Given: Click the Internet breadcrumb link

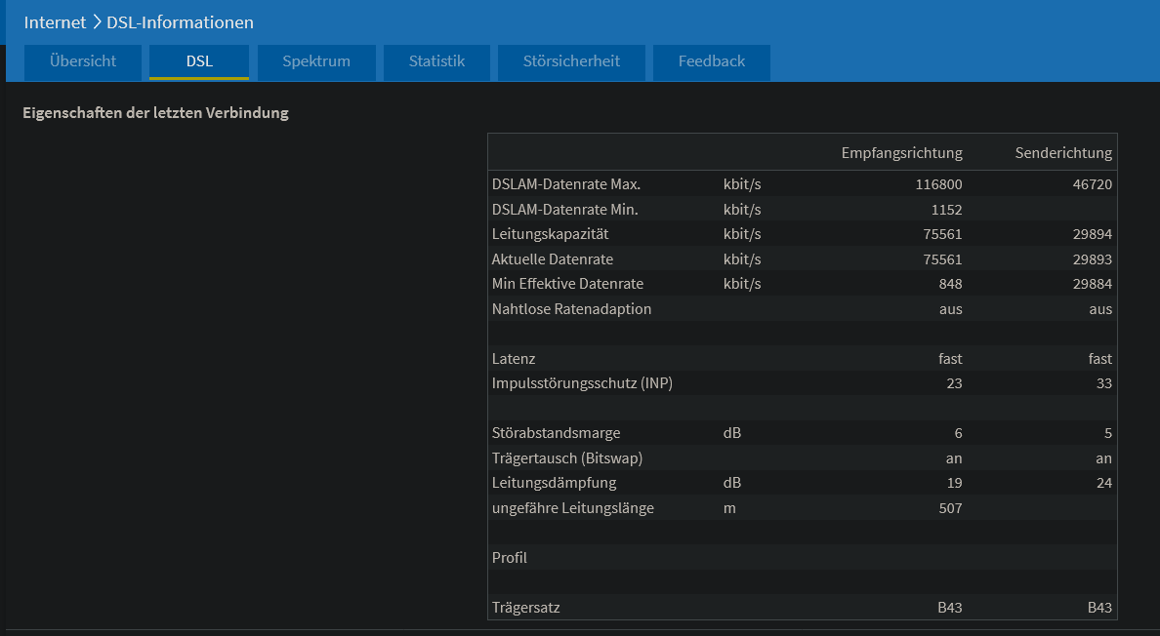Looking at the screenshot, I should click(55, 21).
